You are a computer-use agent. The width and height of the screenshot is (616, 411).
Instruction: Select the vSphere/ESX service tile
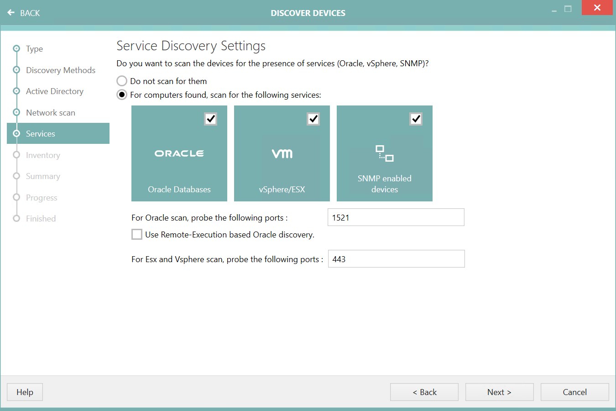click(282, 153)
